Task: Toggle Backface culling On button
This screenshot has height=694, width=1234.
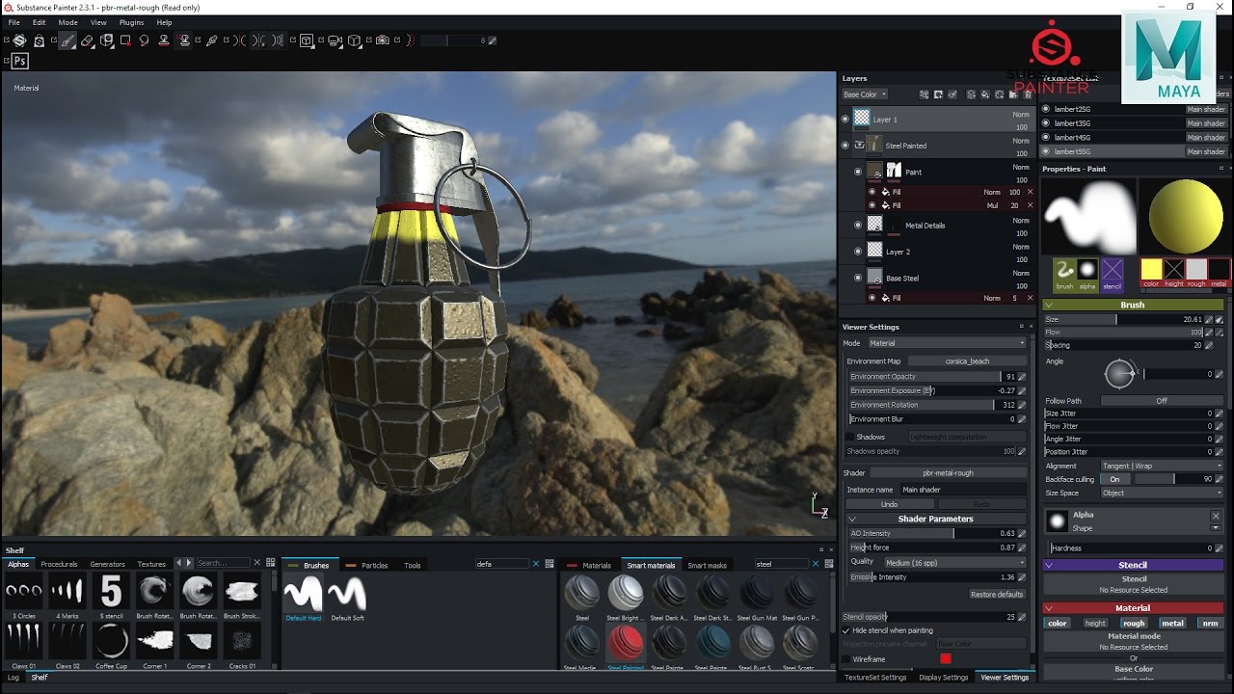Action: click(x=1114, y=479)
